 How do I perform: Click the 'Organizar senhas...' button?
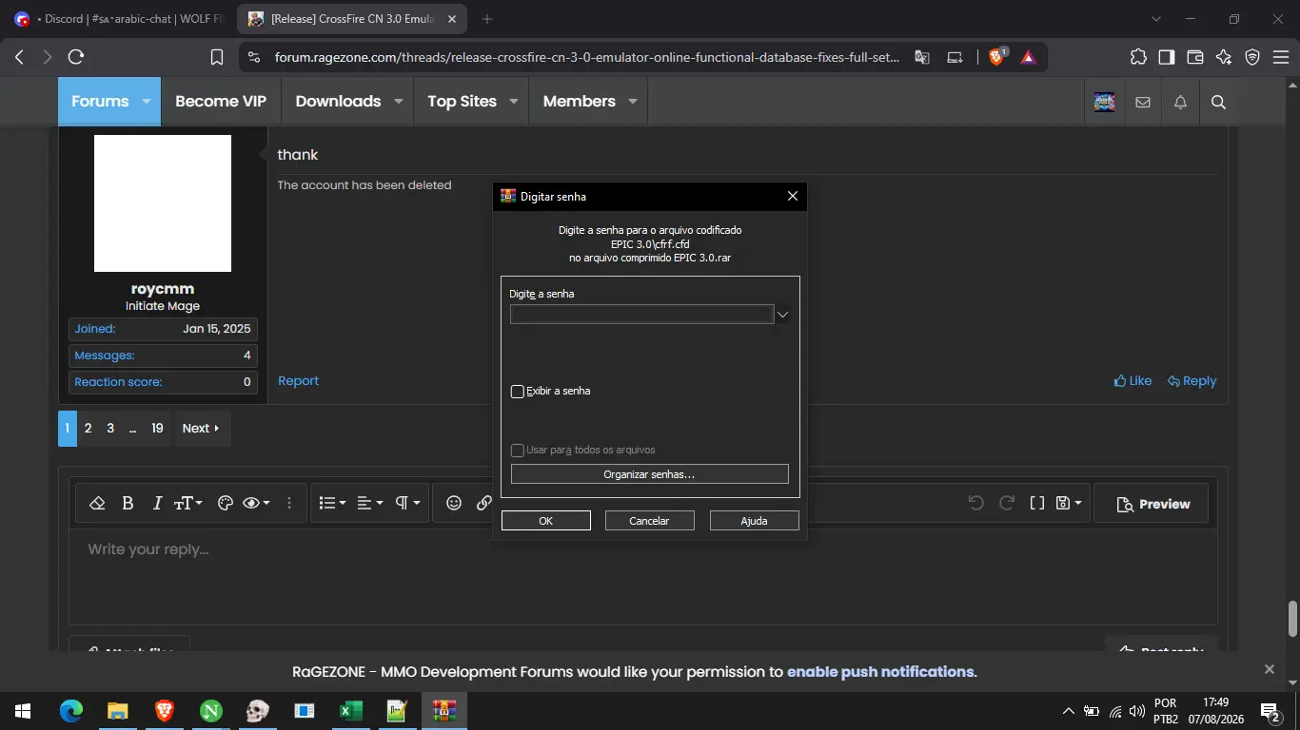[x=649, y=474]
